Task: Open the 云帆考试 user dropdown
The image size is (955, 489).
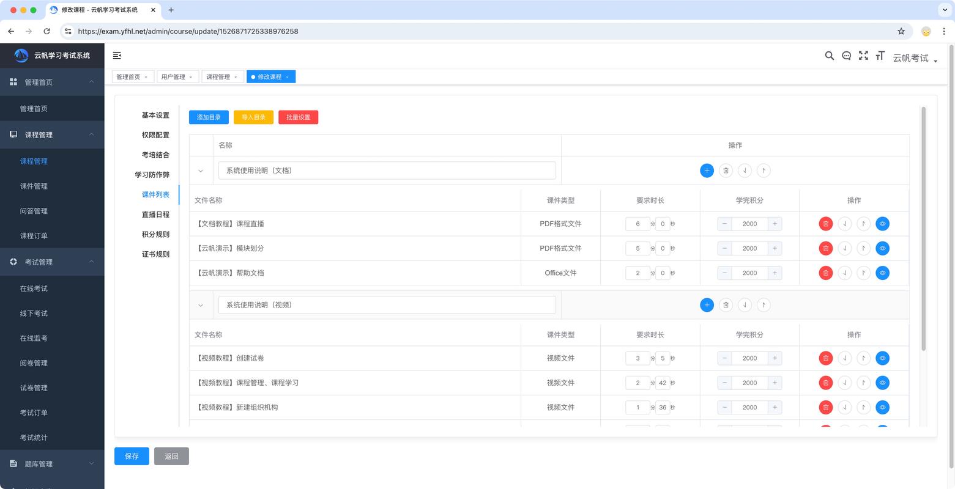Action: coord(915,58)
